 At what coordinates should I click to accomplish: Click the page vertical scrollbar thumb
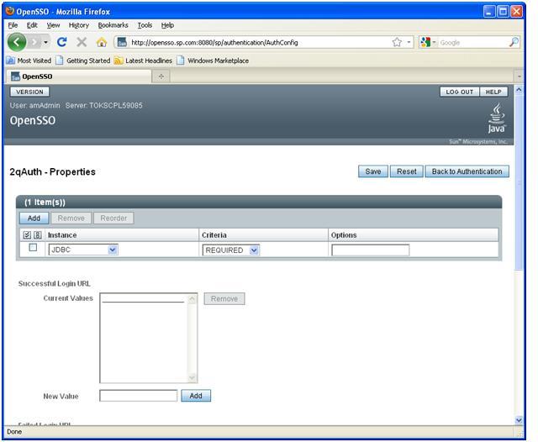[x=519, y=183]
